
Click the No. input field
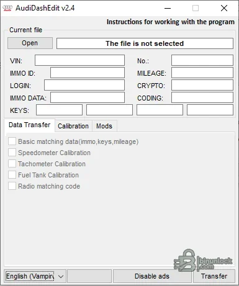(202, 60)
